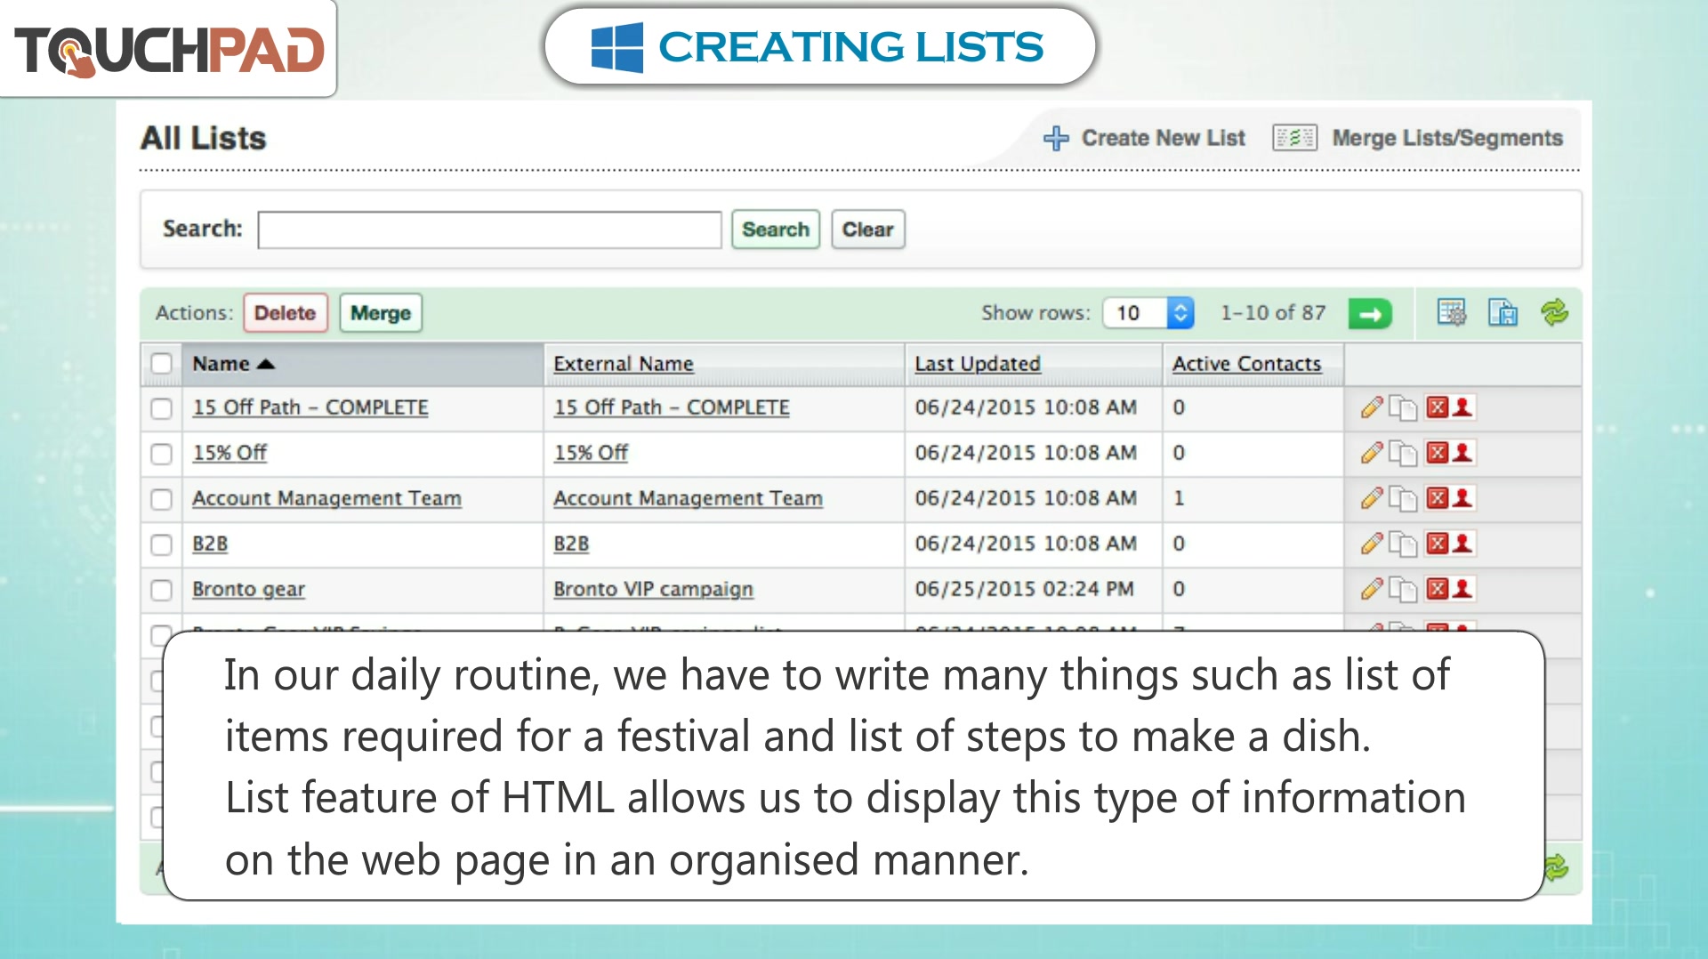View contacts of the 15% Off list
The height and width of the screenshot is (959, 1708).
(x=1462, y=453)
